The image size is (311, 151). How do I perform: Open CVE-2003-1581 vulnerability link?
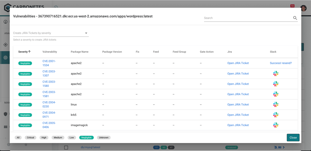click(x=49, y=94)
